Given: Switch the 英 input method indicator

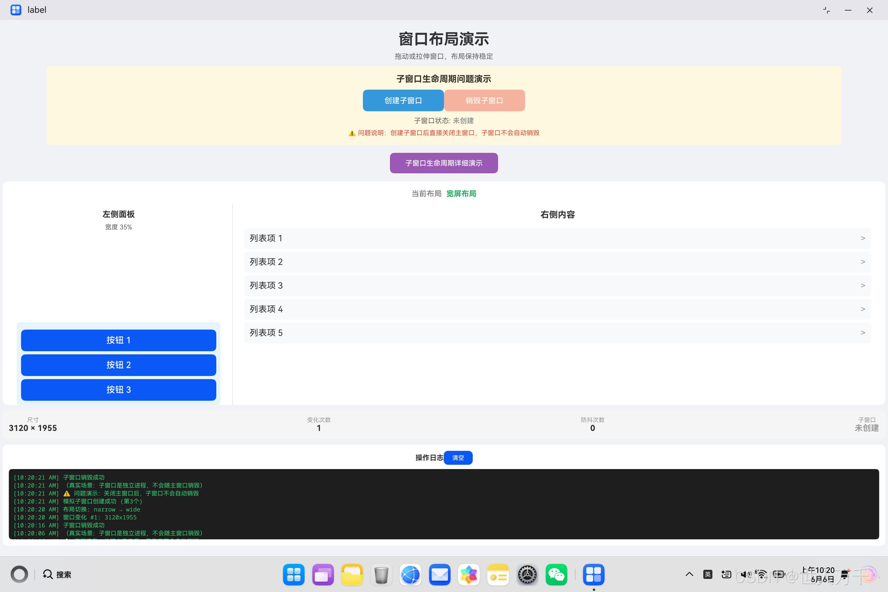Looking at the screenshot, I should 708,574.
